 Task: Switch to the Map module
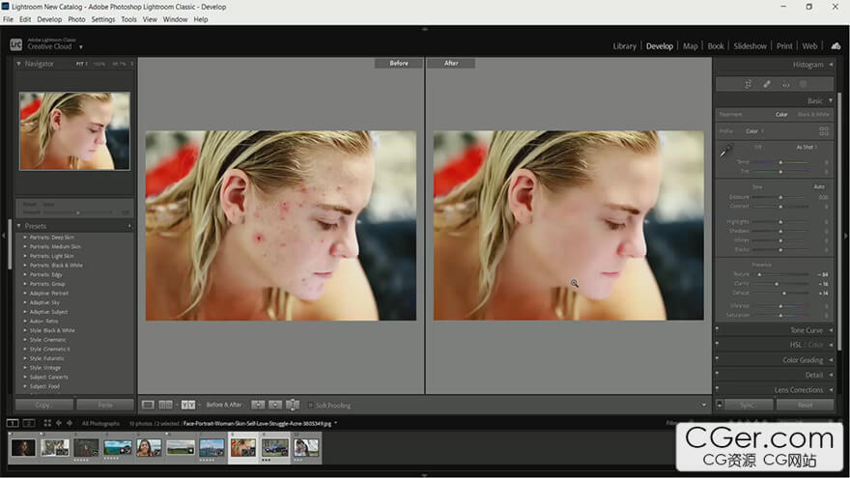(x=690, y=46)
